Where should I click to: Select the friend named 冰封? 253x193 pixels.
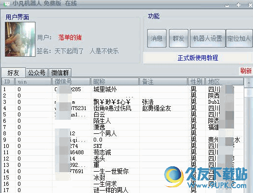click(99, 177)
